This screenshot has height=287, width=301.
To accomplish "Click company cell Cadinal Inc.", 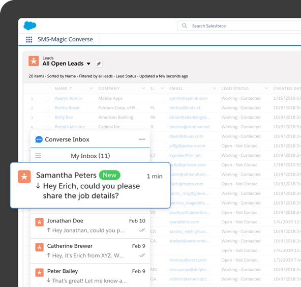I will [x=110, y=127].
